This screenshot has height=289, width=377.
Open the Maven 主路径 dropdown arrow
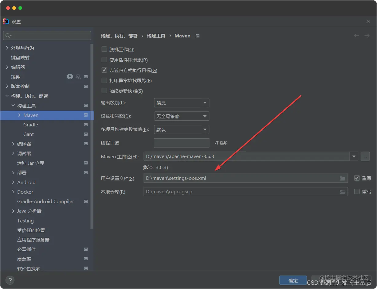pyautogui.click(x=354, y=156)
